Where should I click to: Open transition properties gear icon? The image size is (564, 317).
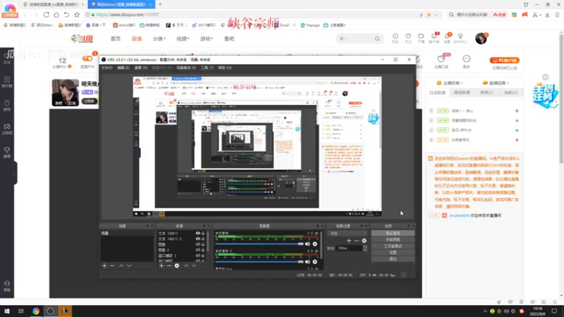pyautogui.click(x=364, y=241)
